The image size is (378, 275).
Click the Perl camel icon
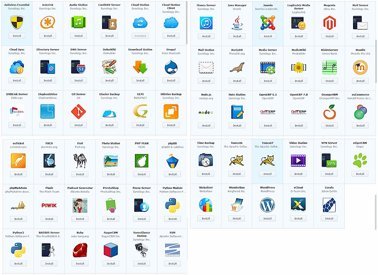click(x=80, y=161)
